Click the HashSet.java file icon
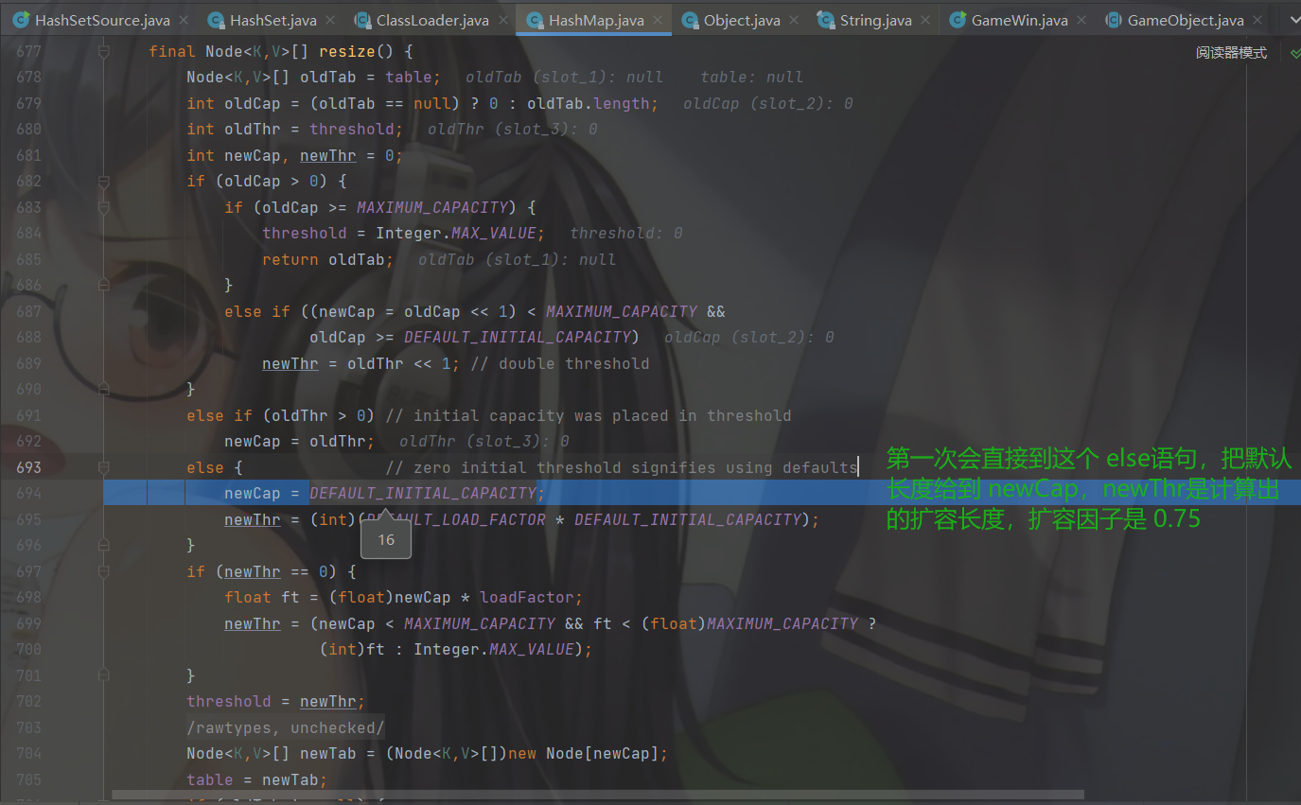 pyautogui.click(x=216, y=20)
